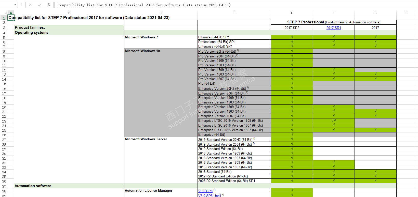Select column H header

click(406, 13)
